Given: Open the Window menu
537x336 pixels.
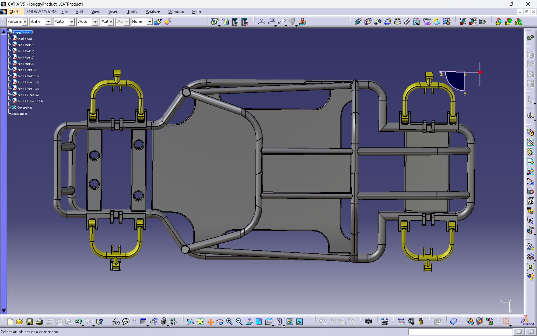Looking at the screenshot, I should point(176,11).
